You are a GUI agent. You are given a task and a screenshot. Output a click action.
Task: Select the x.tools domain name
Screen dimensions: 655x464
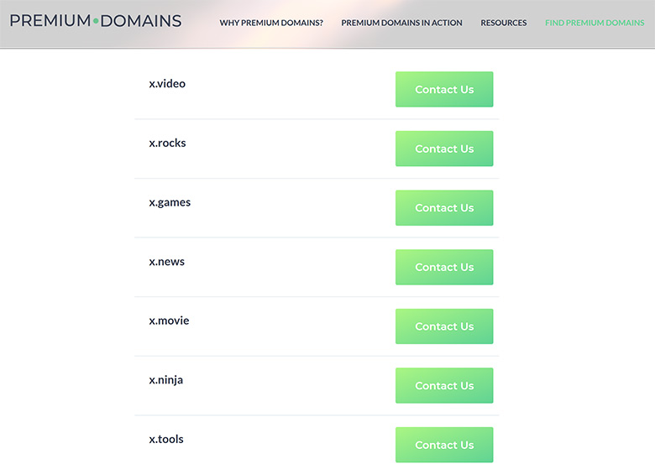[x=166, y=439]
